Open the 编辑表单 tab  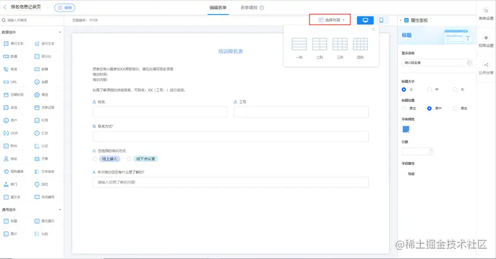tap(218, 7)
